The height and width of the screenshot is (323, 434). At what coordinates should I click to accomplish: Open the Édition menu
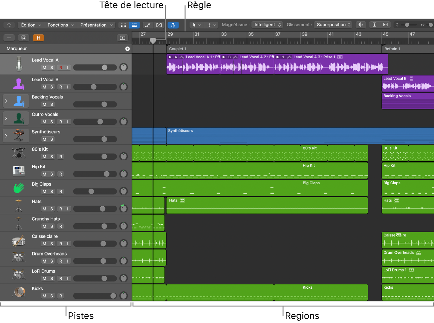pos(31,25)
